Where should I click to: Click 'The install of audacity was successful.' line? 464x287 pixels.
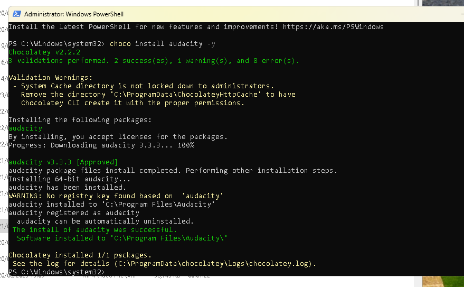pos(94,230)
